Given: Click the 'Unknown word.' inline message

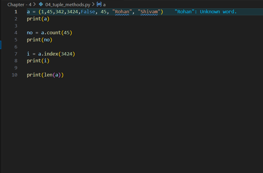Looking at the screenshot, I should click(x=218, y=12).
